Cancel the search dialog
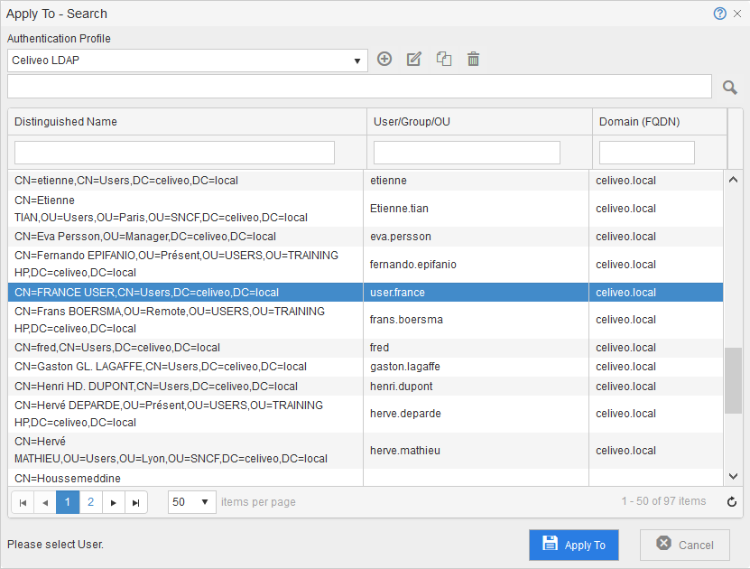This screenshot has height=569, width=750. [684, 545]
